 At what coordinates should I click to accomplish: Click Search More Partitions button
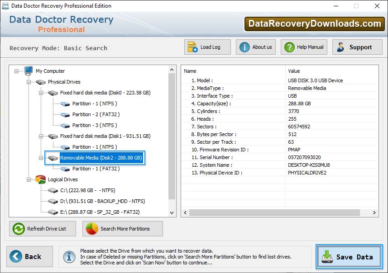pyautogui.click(x=123, y=229)
